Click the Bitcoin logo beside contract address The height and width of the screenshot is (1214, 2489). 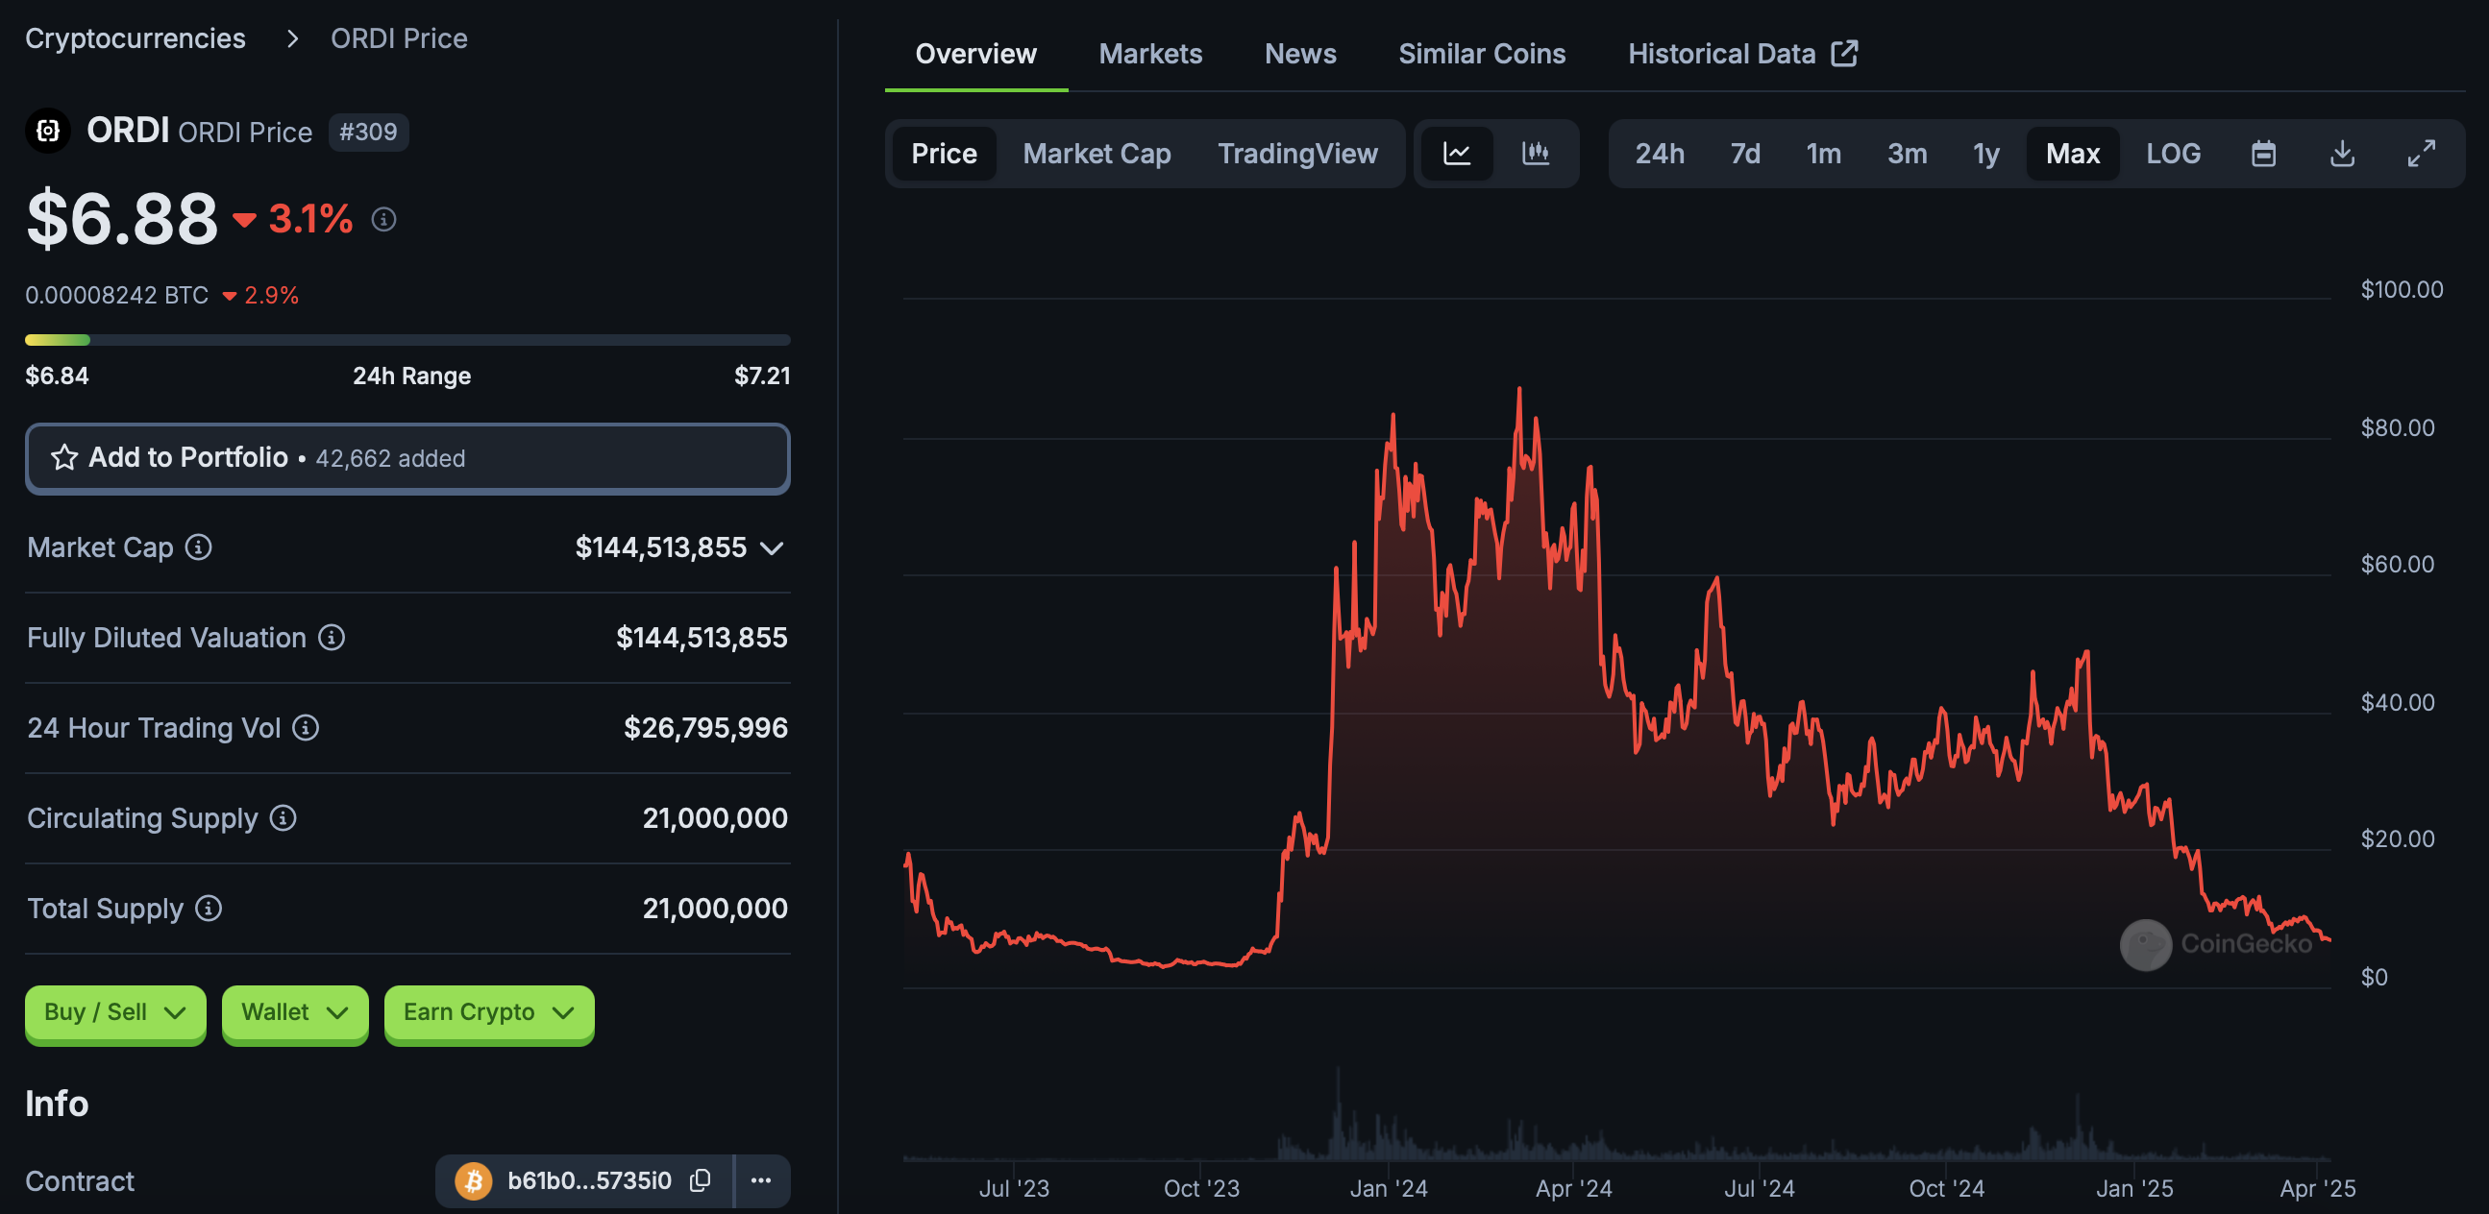474,1180
